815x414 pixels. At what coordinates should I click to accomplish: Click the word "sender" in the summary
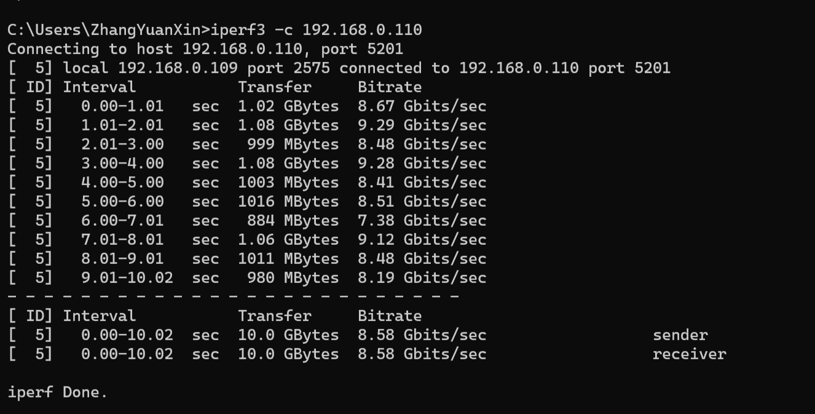click(680, 335)
